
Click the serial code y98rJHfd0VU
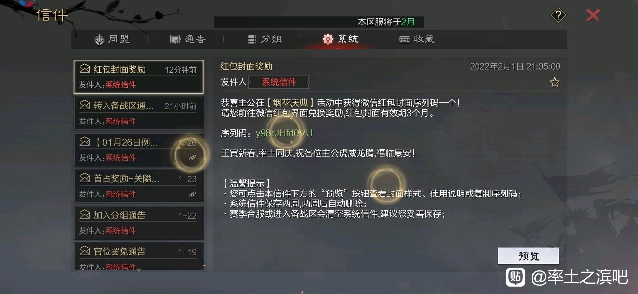(x=284, y=133)
